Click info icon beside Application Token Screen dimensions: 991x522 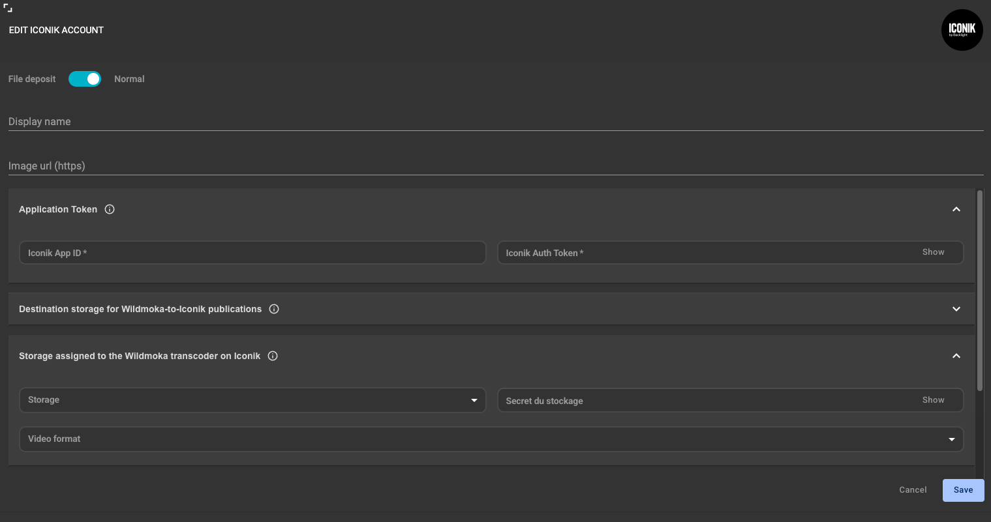pos(110,209)
